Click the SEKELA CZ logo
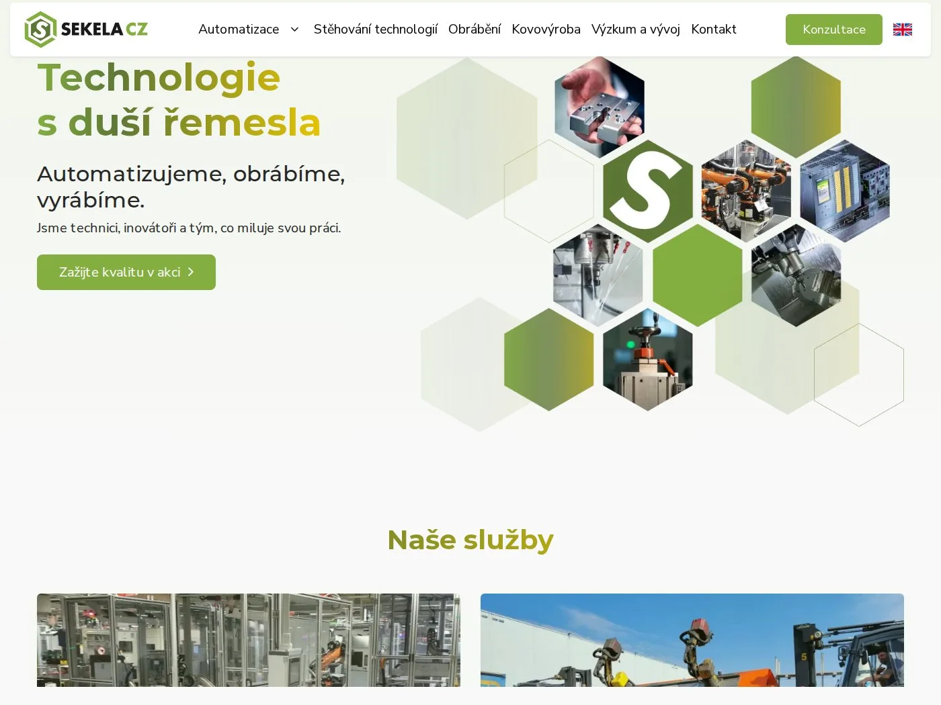The height and width of the screenshot is (705, 941). click(86, 30)
